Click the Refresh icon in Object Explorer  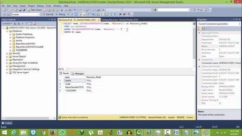pos(31,23)
